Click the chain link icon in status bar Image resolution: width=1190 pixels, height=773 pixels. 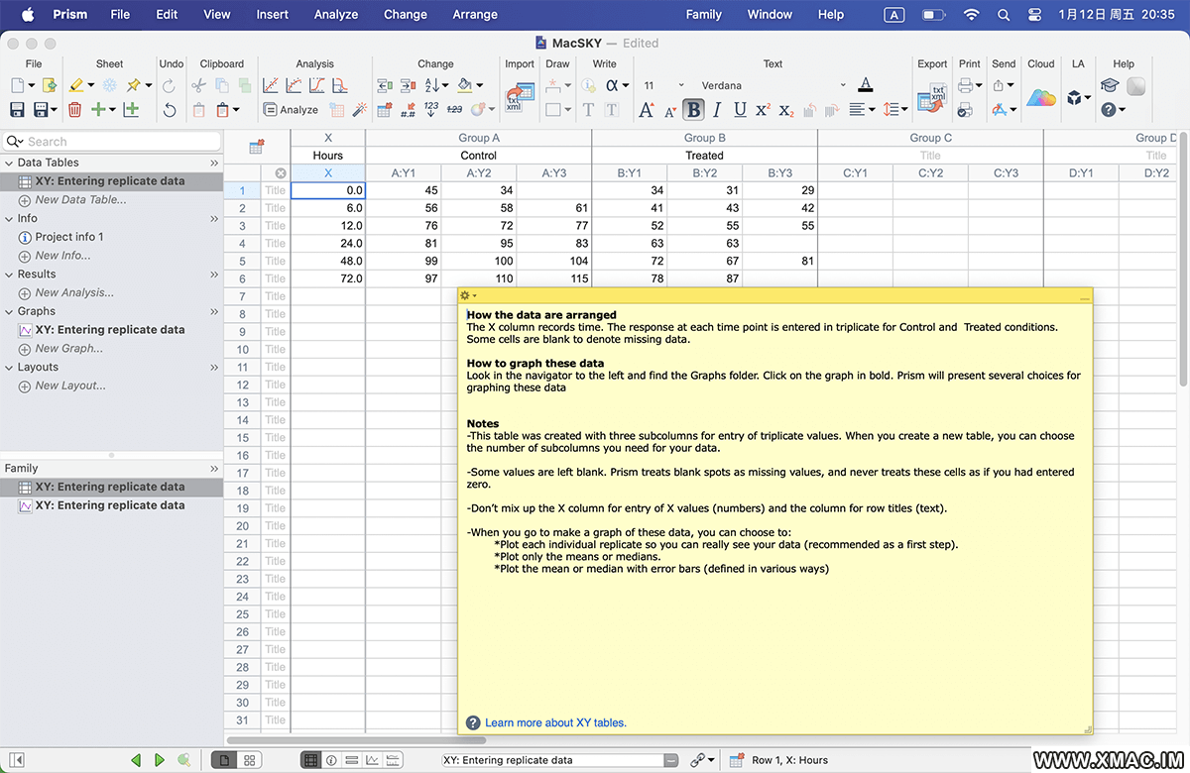698,760
